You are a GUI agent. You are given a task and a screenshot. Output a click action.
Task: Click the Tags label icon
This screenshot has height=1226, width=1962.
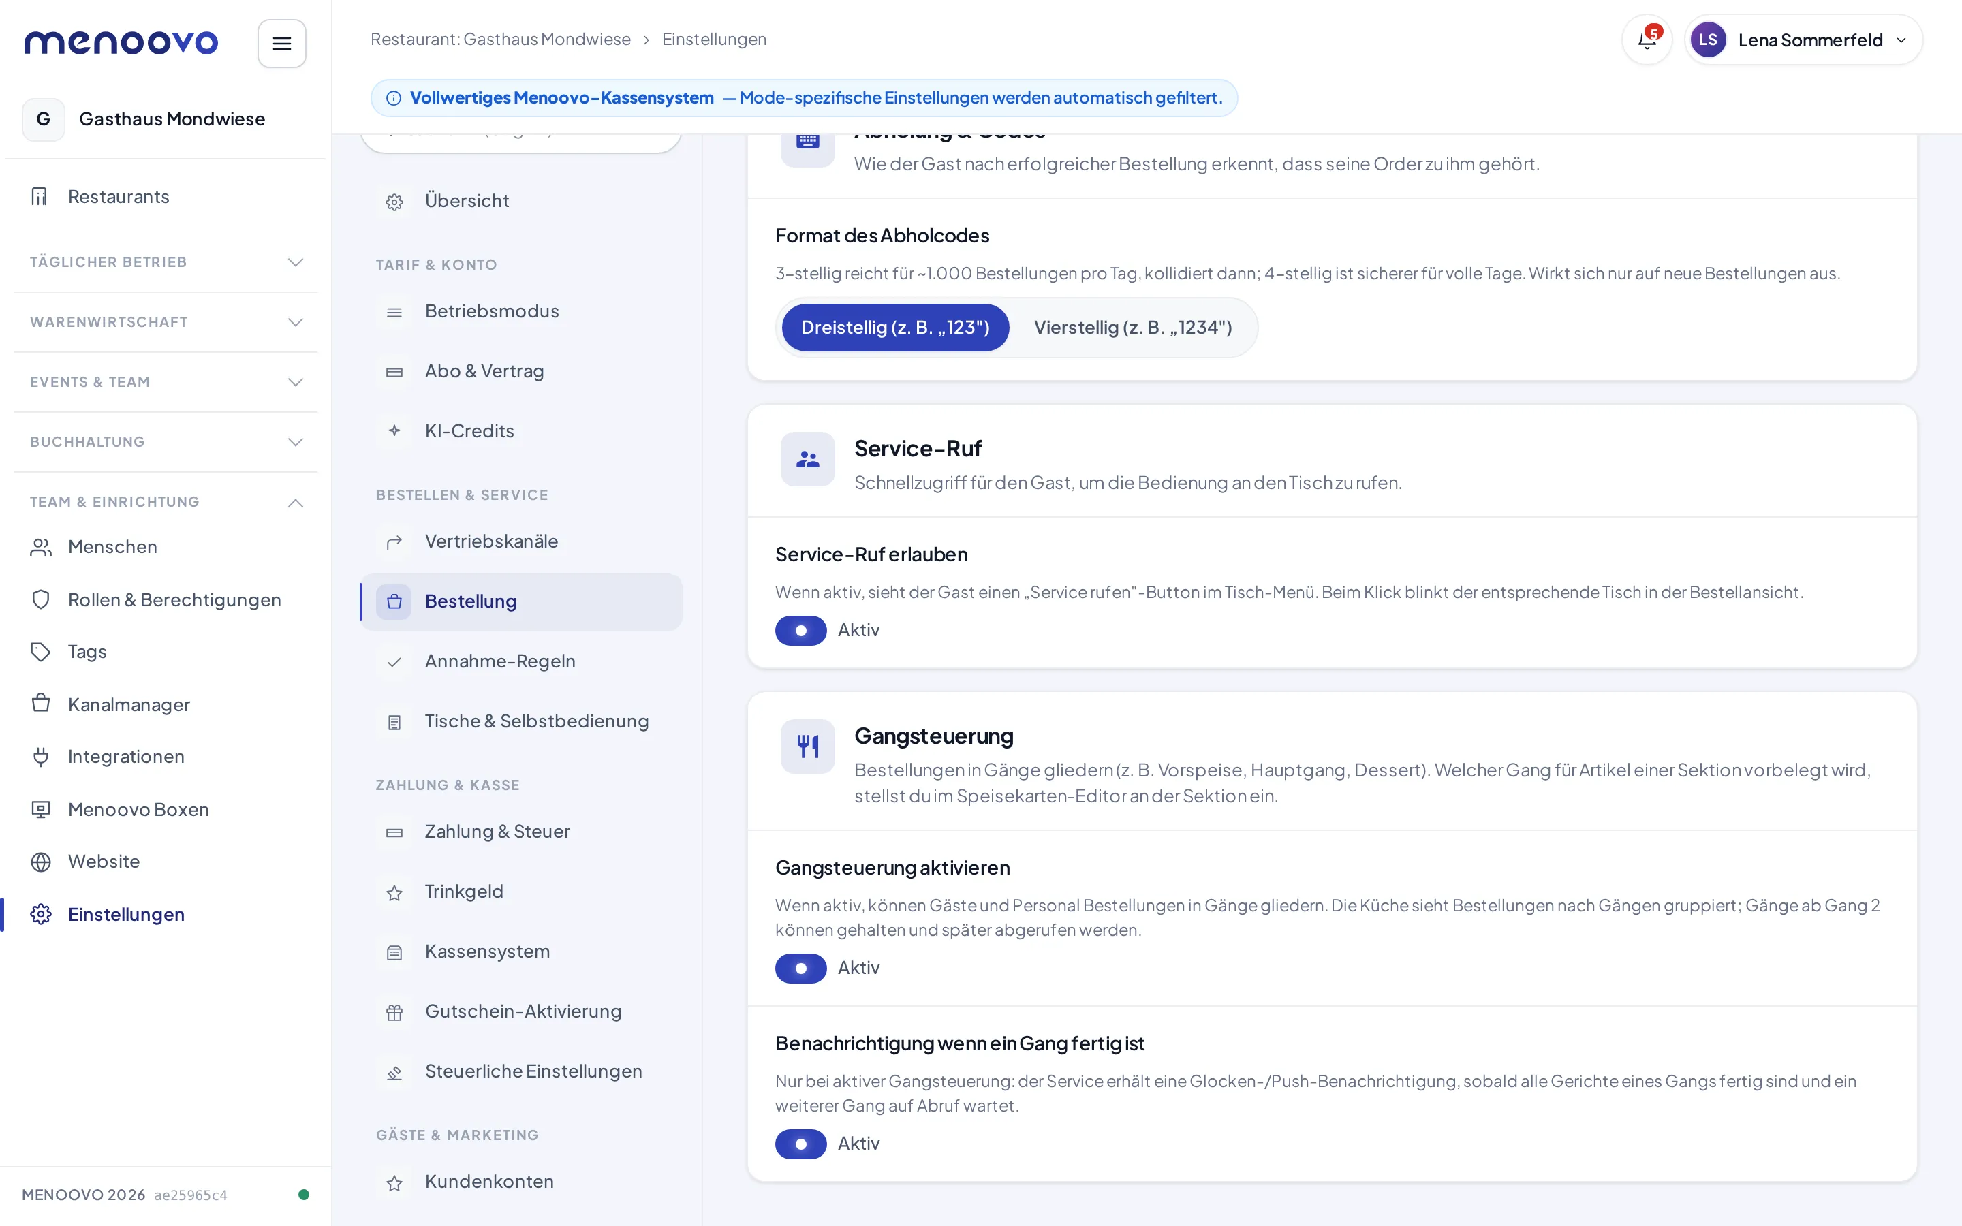41,652
